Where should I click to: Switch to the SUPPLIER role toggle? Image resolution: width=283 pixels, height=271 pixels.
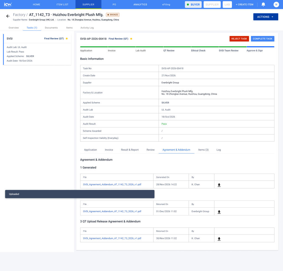[212, 4]
